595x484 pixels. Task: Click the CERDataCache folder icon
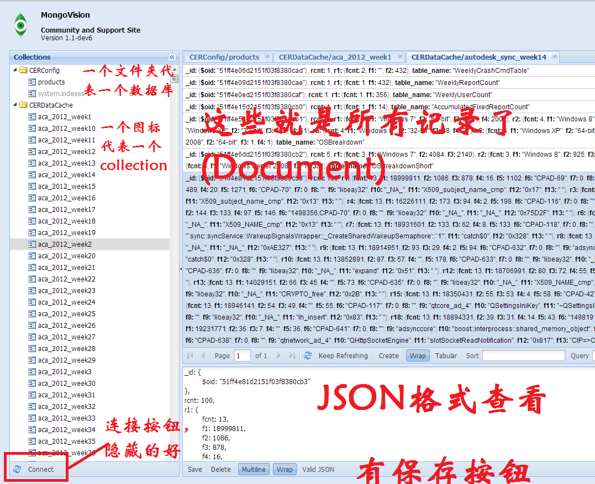point(23,105)
